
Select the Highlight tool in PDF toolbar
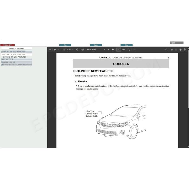[55, 49]
